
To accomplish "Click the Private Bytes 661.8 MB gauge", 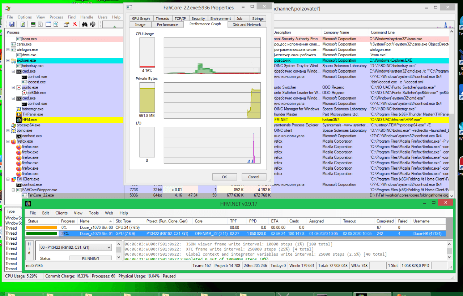I will coord(147,97).
